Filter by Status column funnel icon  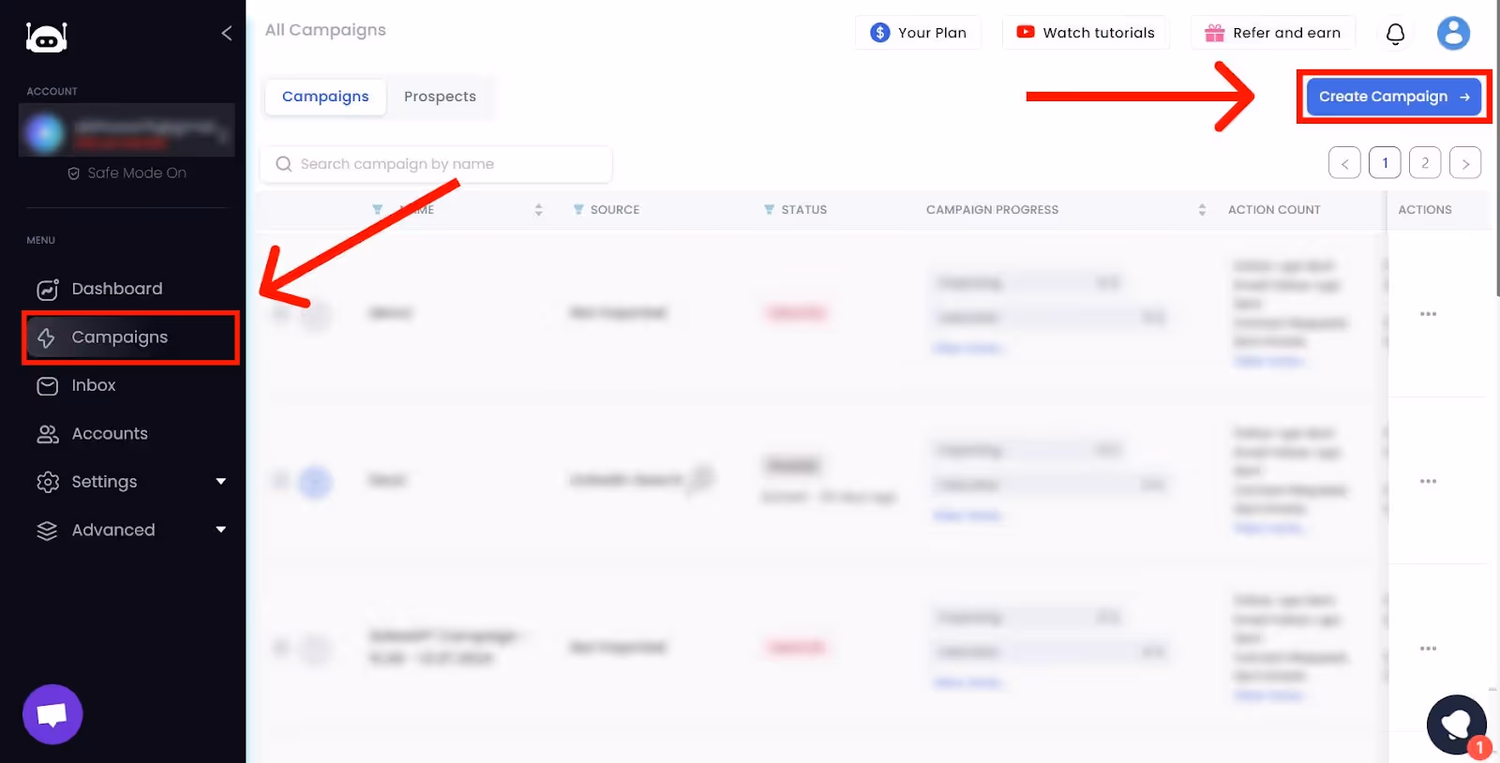point(769,210)
